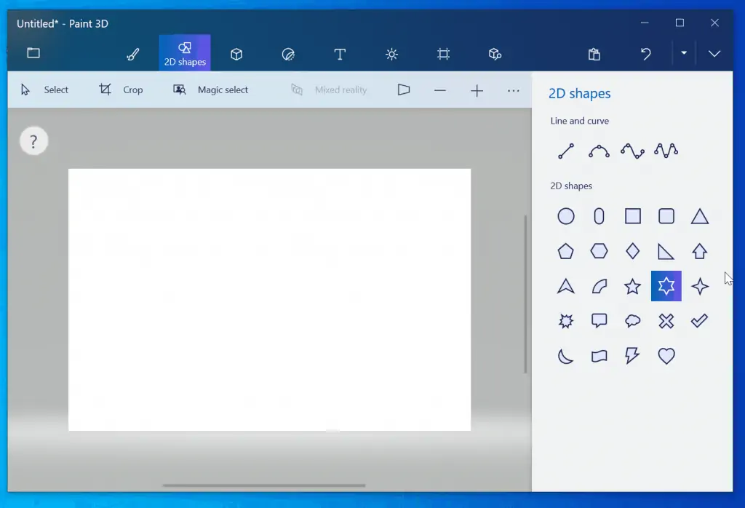Select the hexagon shape

click(x=599, y=250)
